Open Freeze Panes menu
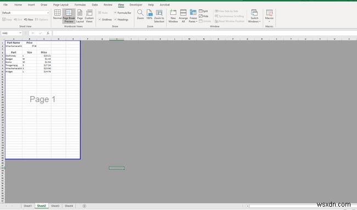This screenshot has height=210, width=357. pos(193,16)
